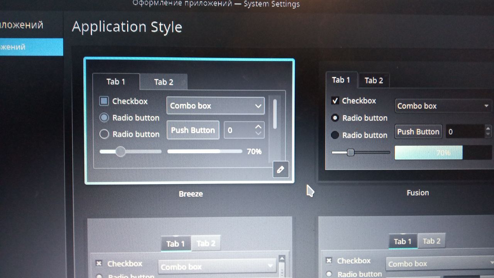Select the Fusion style label

point(418,193)
